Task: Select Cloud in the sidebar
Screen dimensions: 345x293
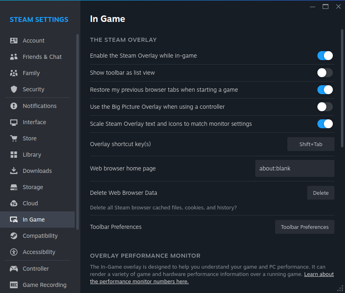Action: point(37,203)
